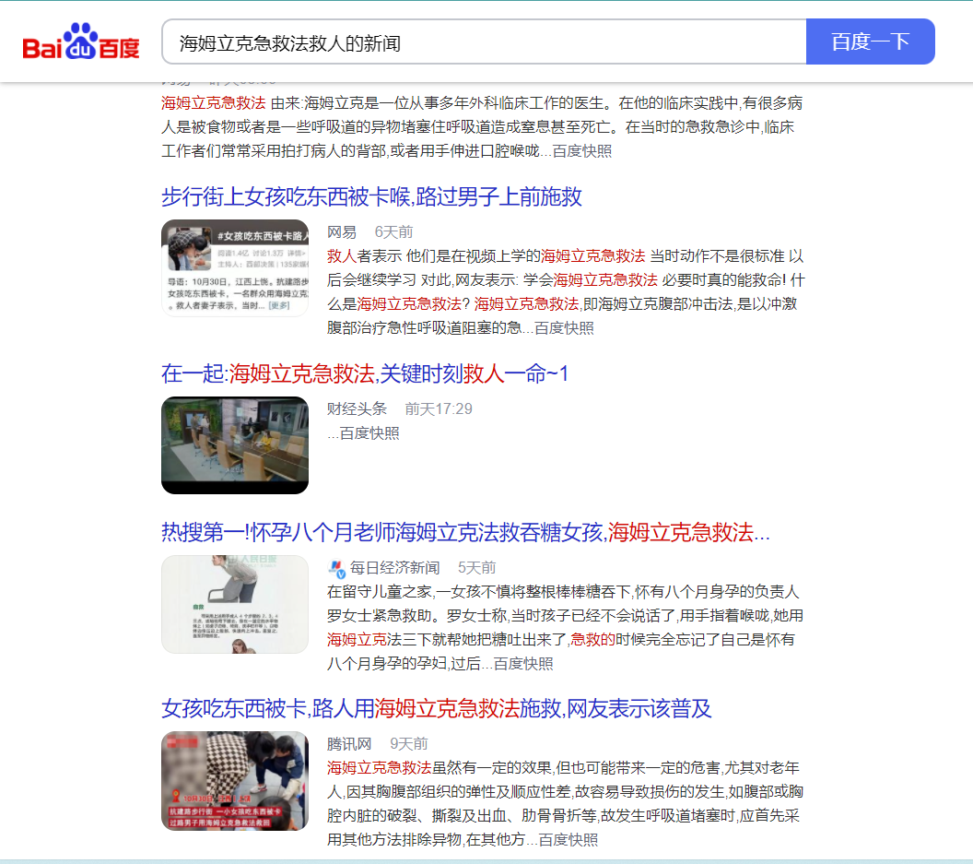Open thumbnail for 步行街上女孩吃东西被卡喉 result
Image resolution: width=973 pixels, height=864 pixels.
235,268
